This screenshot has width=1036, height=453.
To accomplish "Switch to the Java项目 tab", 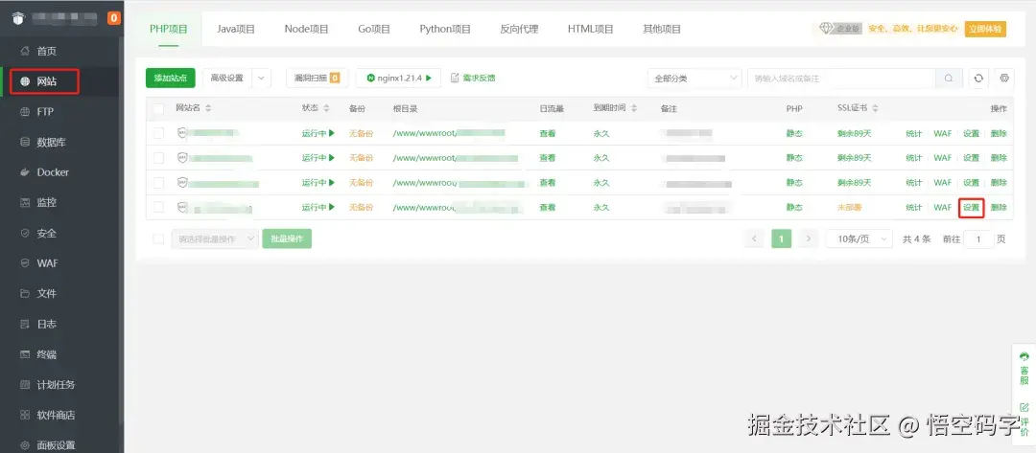I will pyautogui.click(x=236, y=29).
